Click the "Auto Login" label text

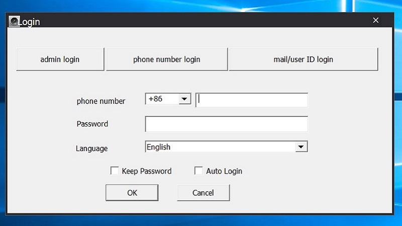(224, 171)
